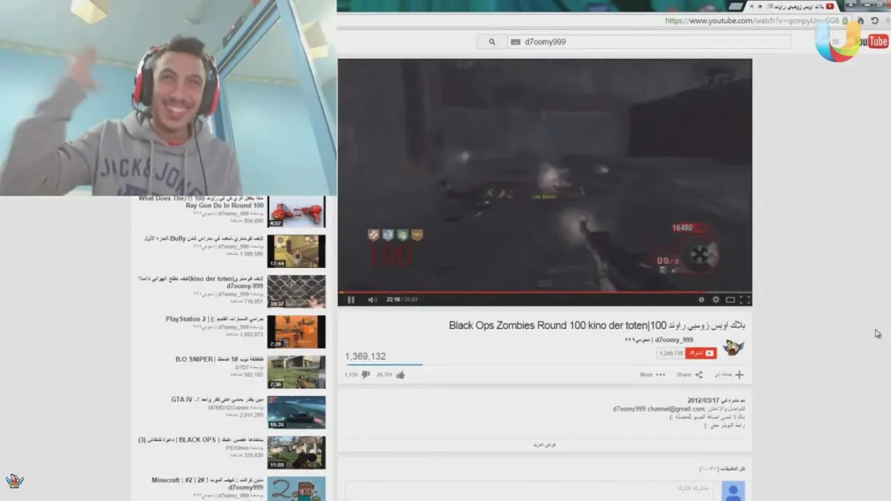Image resolution: width=891 pixels, height=501 pixels.
Task: Click the M7MDXDGames channel name
Action: [228, 408]
